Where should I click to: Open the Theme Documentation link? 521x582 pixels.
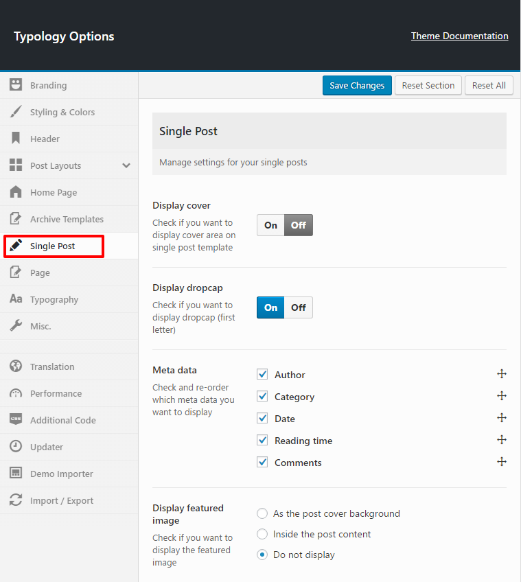click(x=459, y=36)
